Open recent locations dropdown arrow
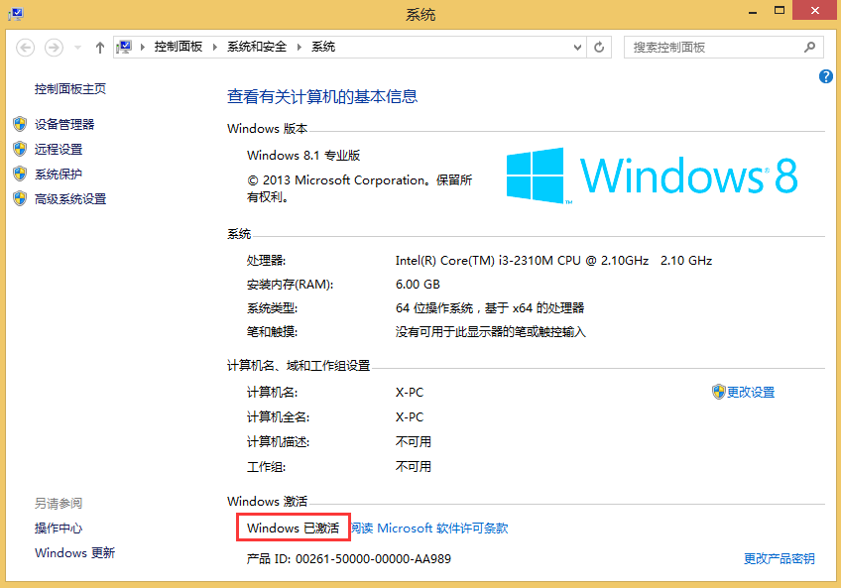Viewport: 841px width, 588px height. (x=78, y=47)
